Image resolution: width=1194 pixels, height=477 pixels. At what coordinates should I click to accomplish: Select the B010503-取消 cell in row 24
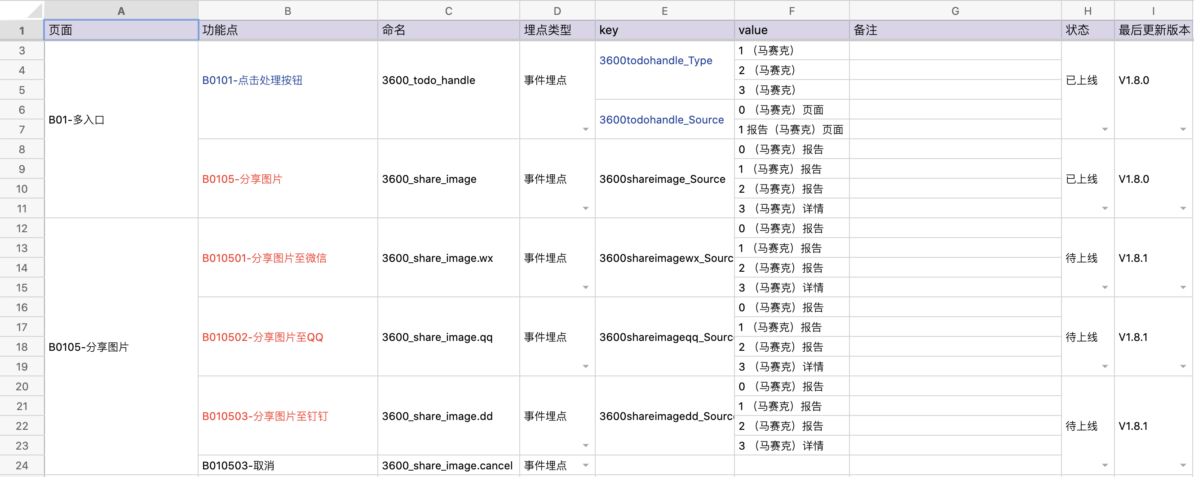238,465
